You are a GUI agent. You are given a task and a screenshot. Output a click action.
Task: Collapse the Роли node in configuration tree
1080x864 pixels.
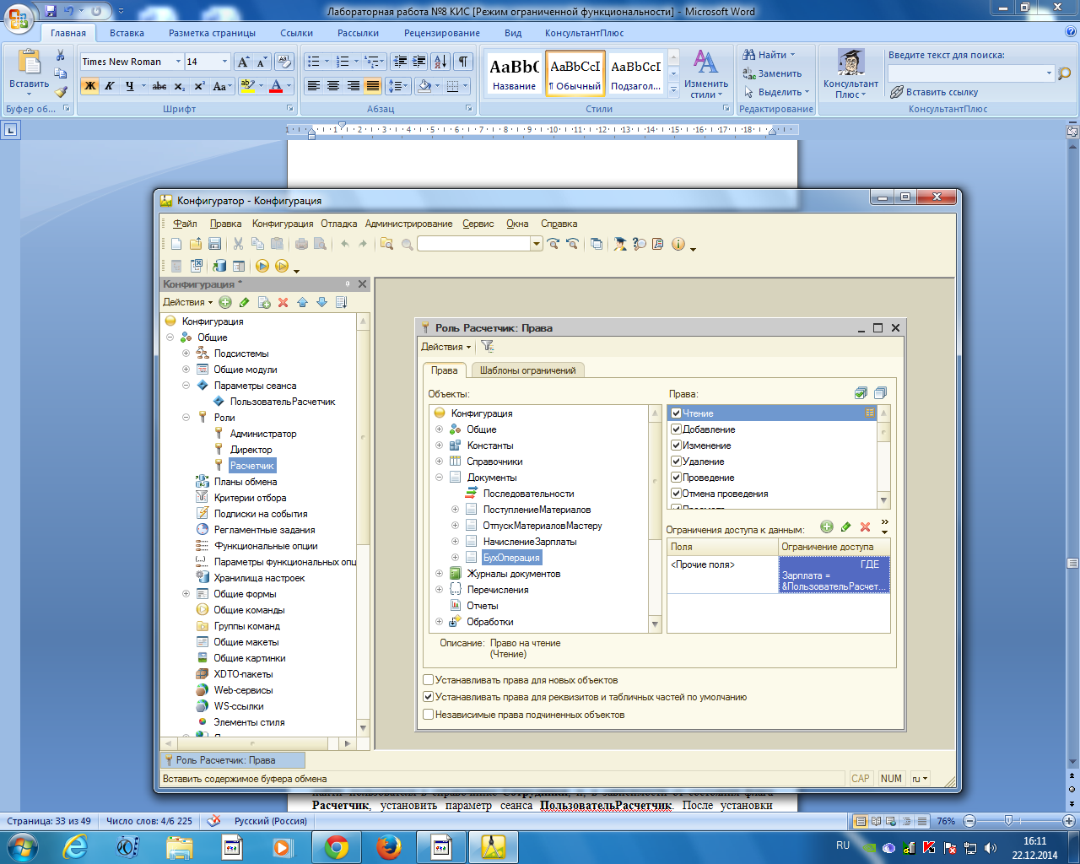[x=186, y=418]
